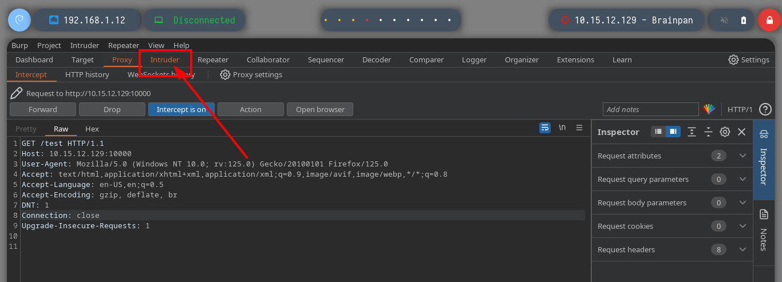Click the red lock icon in top bar
The image size is (782, 282).
769,20
